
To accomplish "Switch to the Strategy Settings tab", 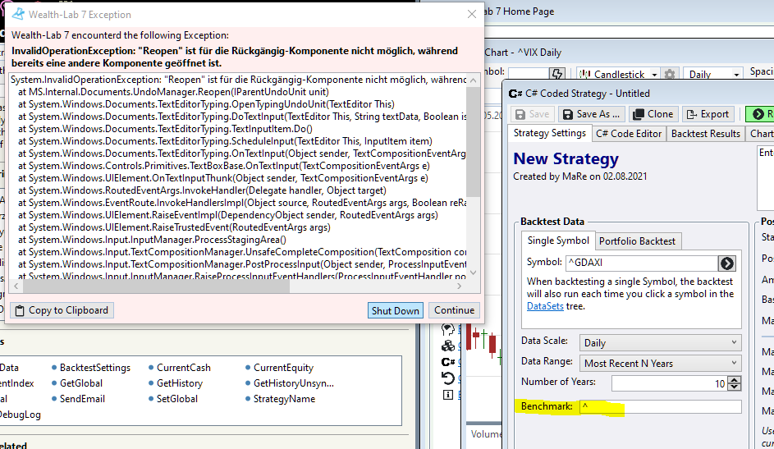I will click(x=549, y=133).
